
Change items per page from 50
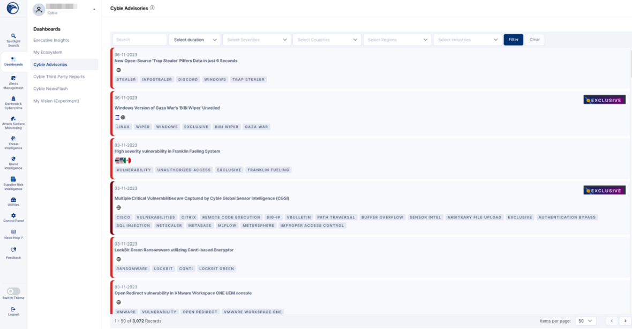coord(585,321)
